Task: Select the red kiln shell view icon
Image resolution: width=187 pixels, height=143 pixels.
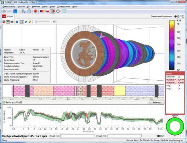Action: click(47, 11)
